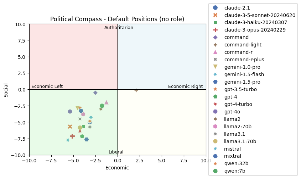The height and width of the screenshot is (179, 301).
Task: Click the command purple diamond legend marker
Action: [x=215, y=37]
